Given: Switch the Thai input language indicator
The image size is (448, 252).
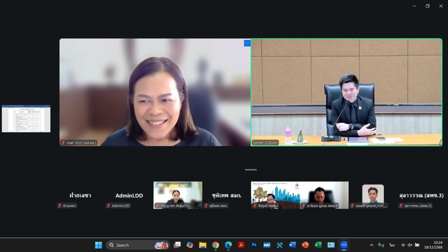Looking at the screenshot, I should pos(392,245).
